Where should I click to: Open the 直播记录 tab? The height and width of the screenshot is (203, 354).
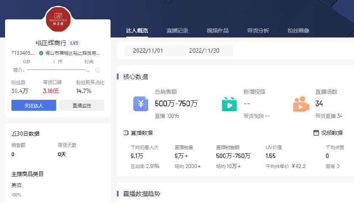[x=177, y=31]
